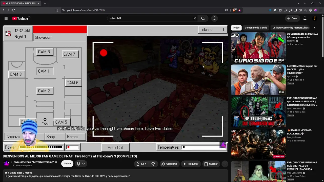
Task: Click the Unirse membership button
Action: tap(67, 164)
